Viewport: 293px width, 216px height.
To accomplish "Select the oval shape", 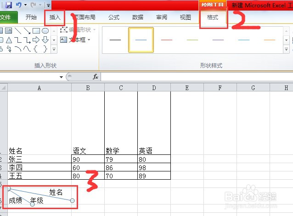I will point(45,30).
